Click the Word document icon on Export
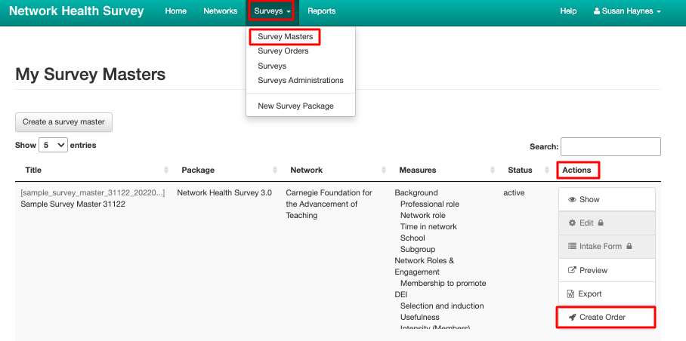Screen dimensions: 686x341 pyautogui.click(x=570, y=293)
